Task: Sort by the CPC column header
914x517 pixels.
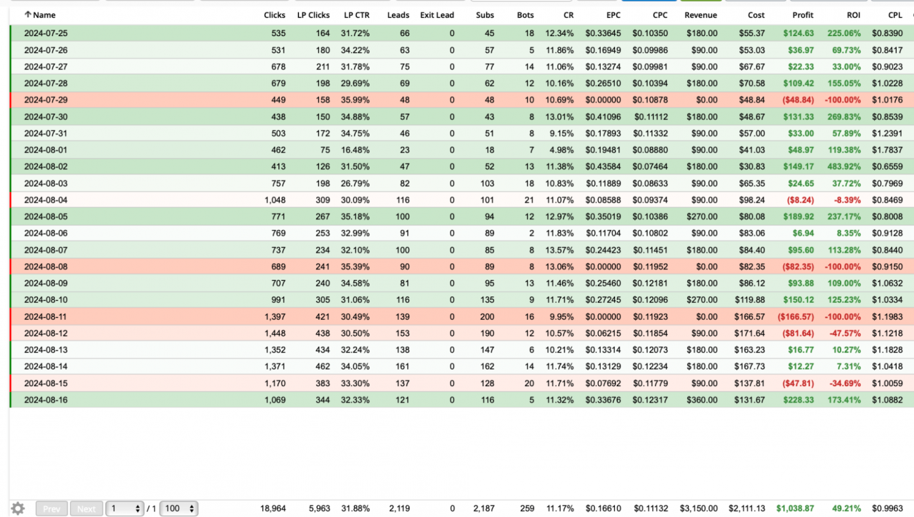Action: click(x=660, y=15)
